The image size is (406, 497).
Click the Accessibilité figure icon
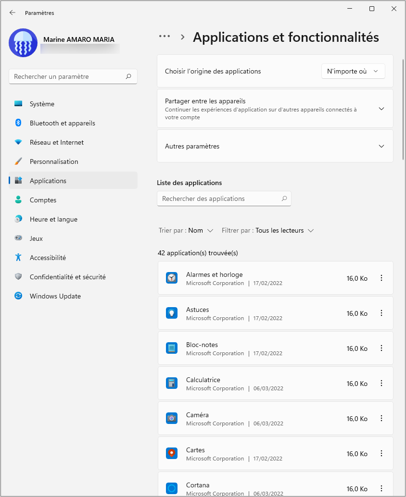pyautogui.click(x=18, y=257)
